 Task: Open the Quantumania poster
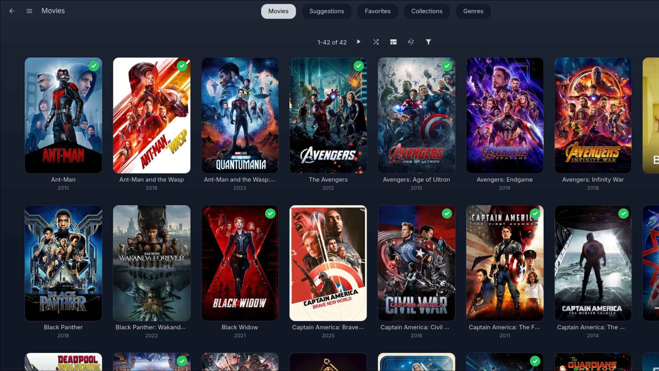240,115
